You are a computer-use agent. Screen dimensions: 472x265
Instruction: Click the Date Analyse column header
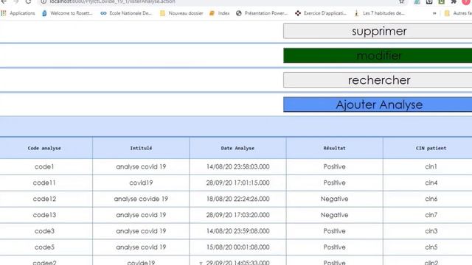click(237, 148)
